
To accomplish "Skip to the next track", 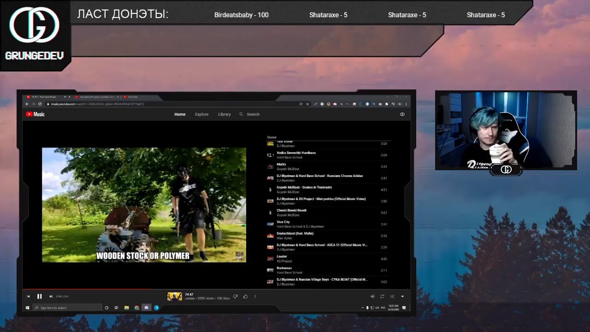I will (x=51, y=296).
